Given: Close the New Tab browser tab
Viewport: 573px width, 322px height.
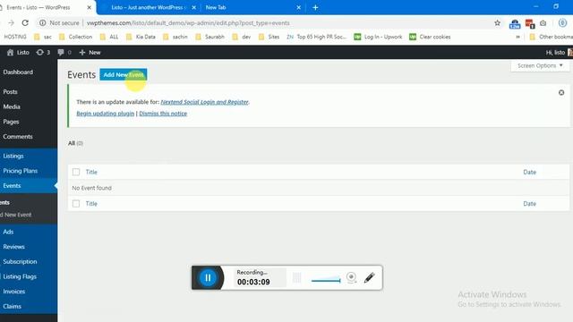Looking at the screenshot, I should click(x=298, y=7).
